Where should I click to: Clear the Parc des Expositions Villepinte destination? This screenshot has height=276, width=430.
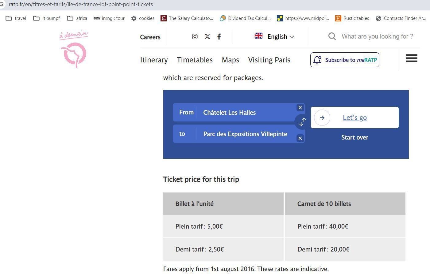pos(300,138)
